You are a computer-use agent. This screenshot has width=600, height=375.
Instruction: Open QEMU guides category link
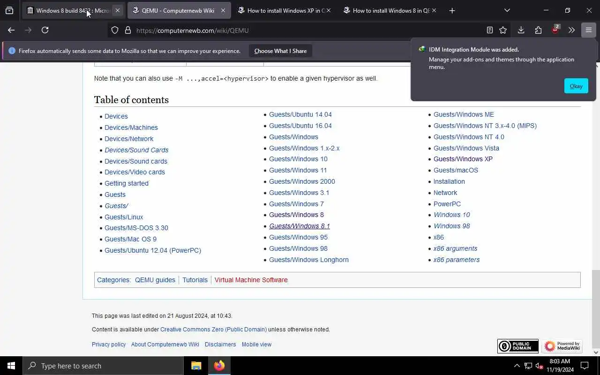point(155,280)
